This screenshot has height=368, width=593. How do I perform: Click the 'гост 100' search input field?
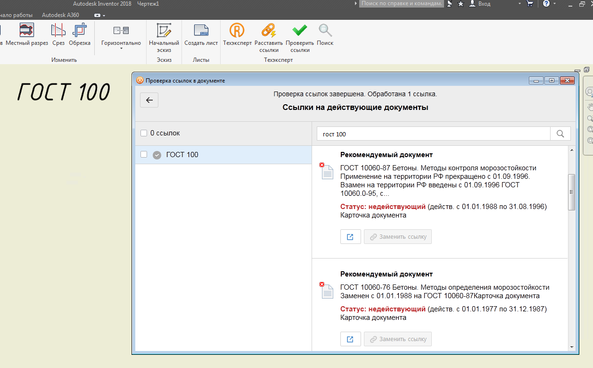click(x=433, y=134)
